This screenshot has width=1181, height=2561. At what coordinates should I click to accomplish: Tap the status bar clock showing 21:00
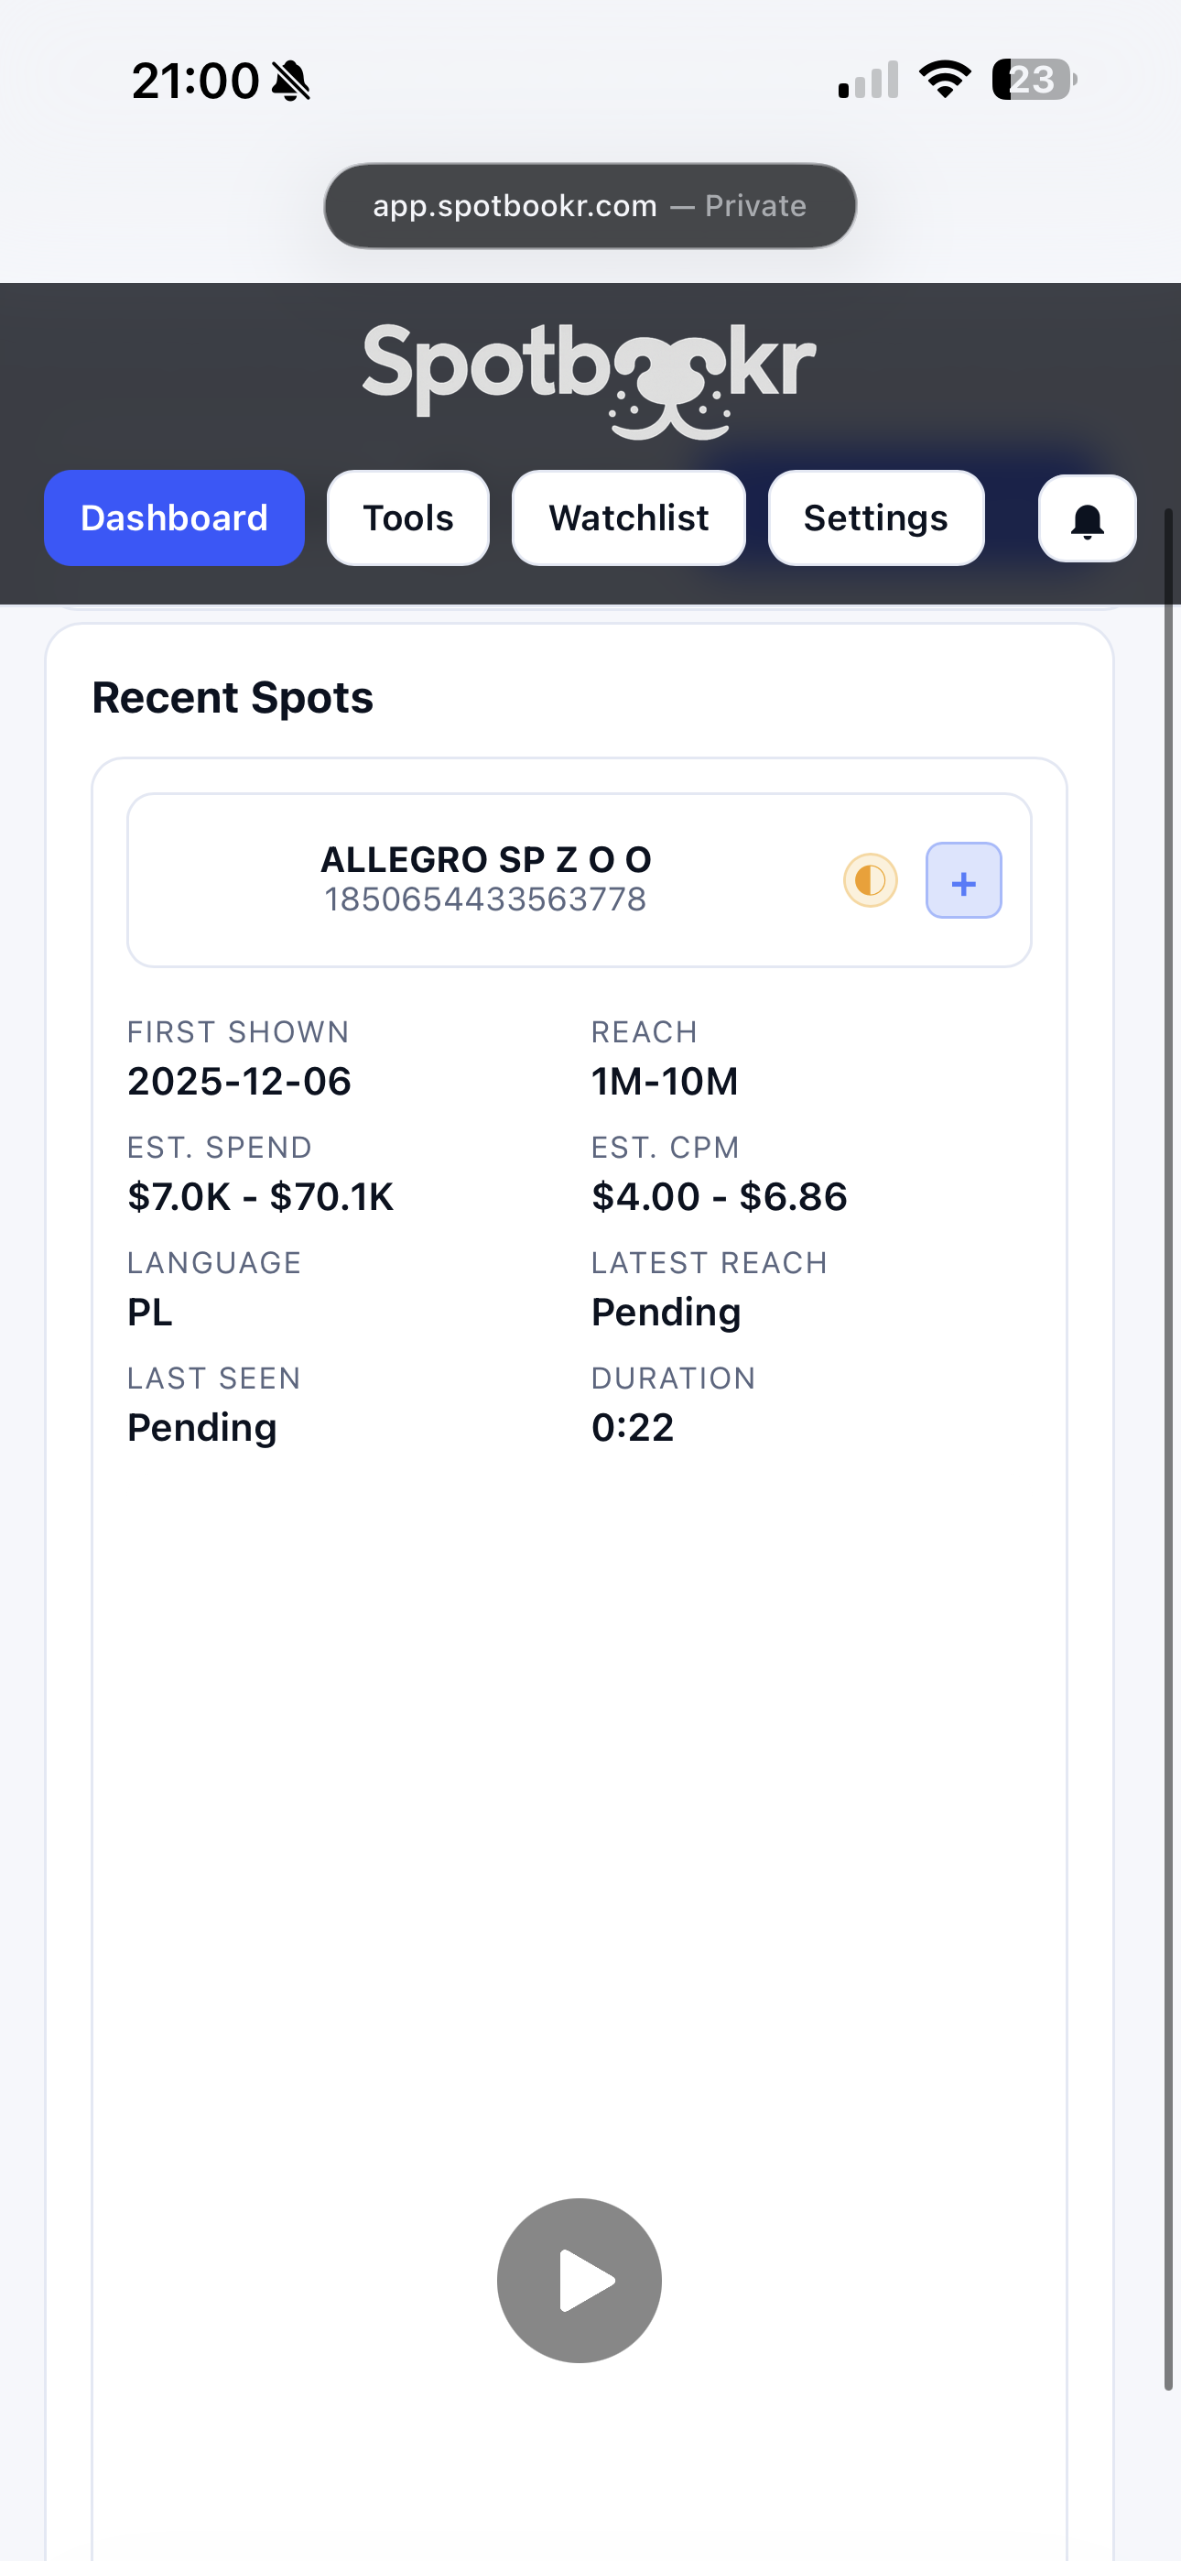(195, 82)
